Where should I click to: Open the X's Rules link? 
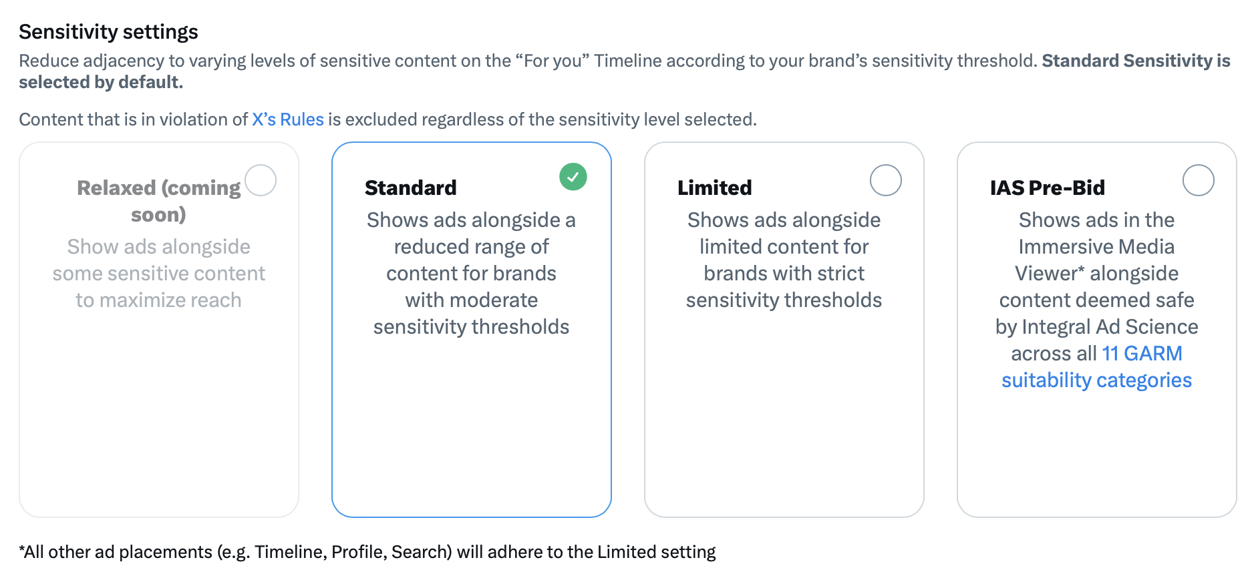click(288, 119)
